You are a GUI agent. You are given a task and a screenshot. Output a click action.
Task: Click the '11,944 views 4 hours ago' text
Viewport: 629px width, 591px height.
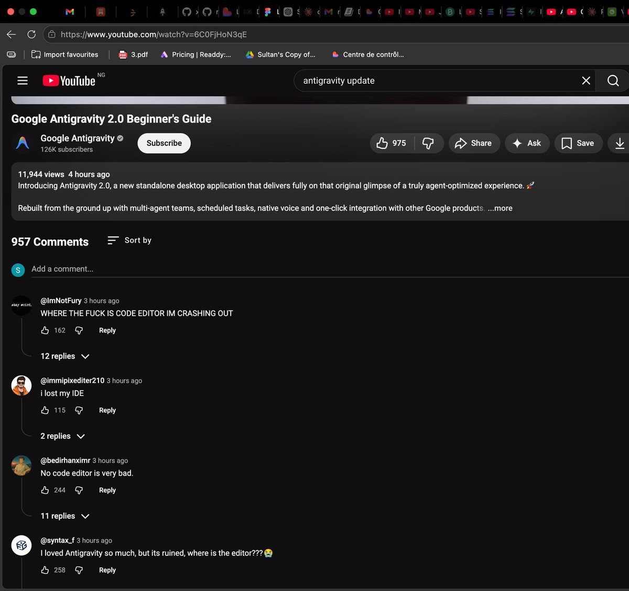(64, 174)
